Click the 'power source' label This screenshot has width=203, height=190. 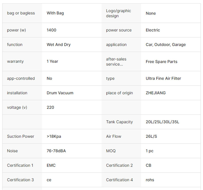(119, 30)
